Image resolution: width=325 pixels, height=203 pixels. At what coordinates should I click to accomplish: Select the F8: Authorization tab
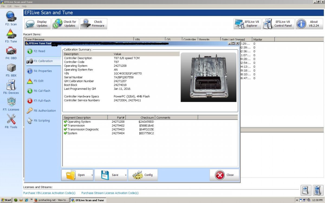(x=43, y=111)
